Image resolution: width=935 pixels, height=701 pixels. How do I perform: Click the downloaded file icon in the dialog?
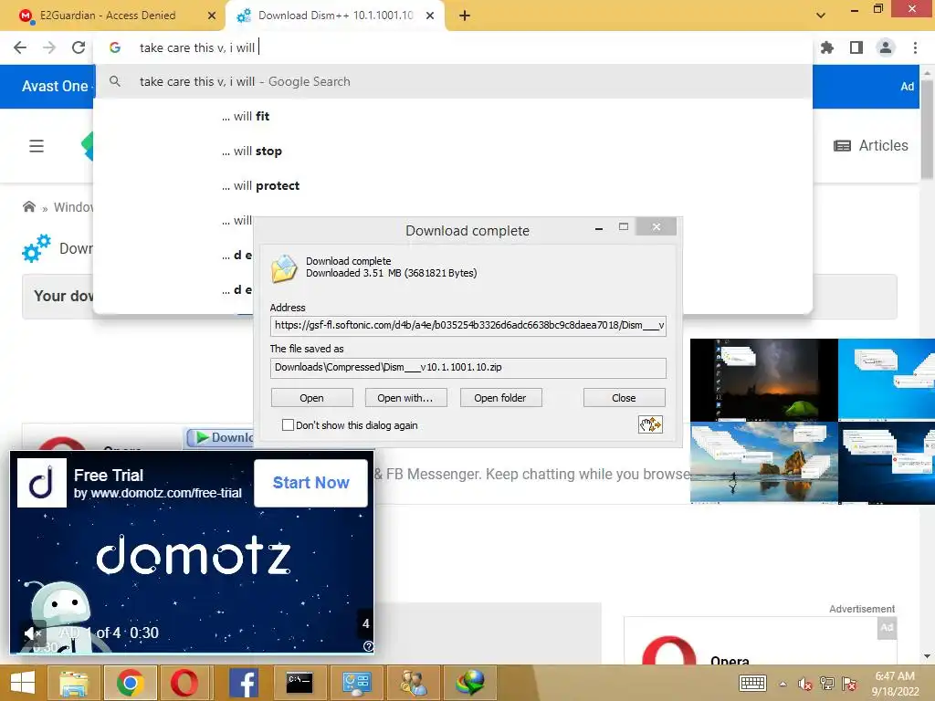coord(284,268)
